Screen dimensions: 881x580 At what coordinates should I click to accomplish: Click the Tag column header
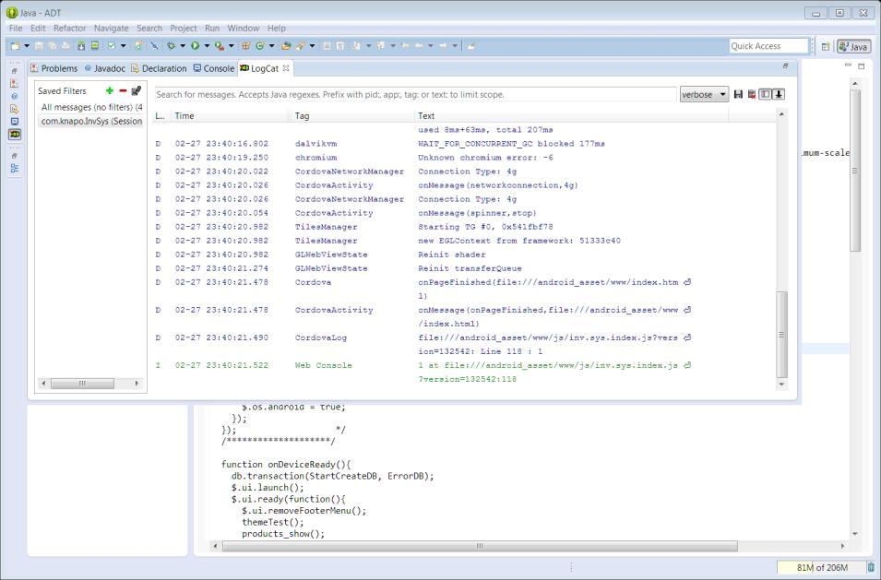352,115
